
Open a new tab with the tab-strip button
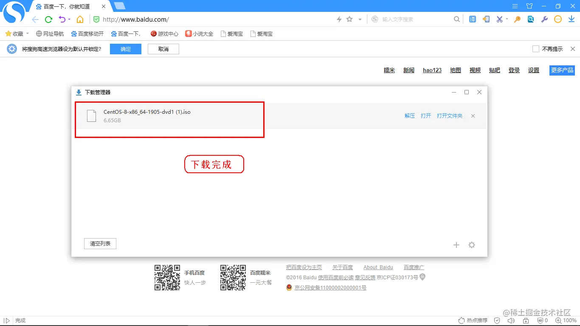120,6
